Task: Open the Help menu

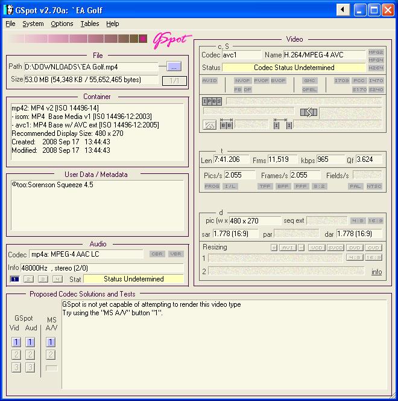Action: coord(112,24)
